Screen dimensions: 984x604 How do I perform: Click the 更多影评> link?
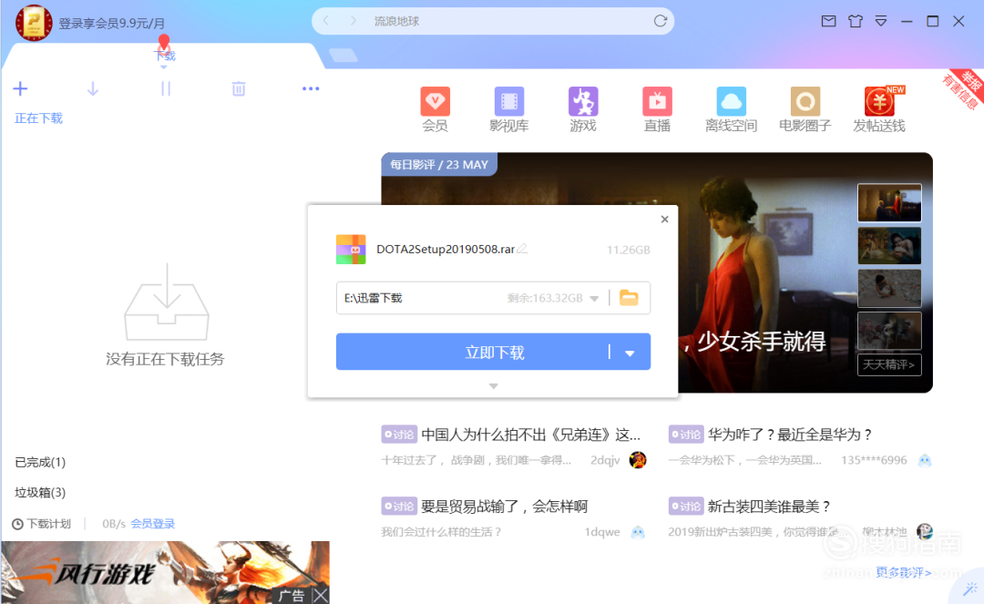[x=904, y=572]
